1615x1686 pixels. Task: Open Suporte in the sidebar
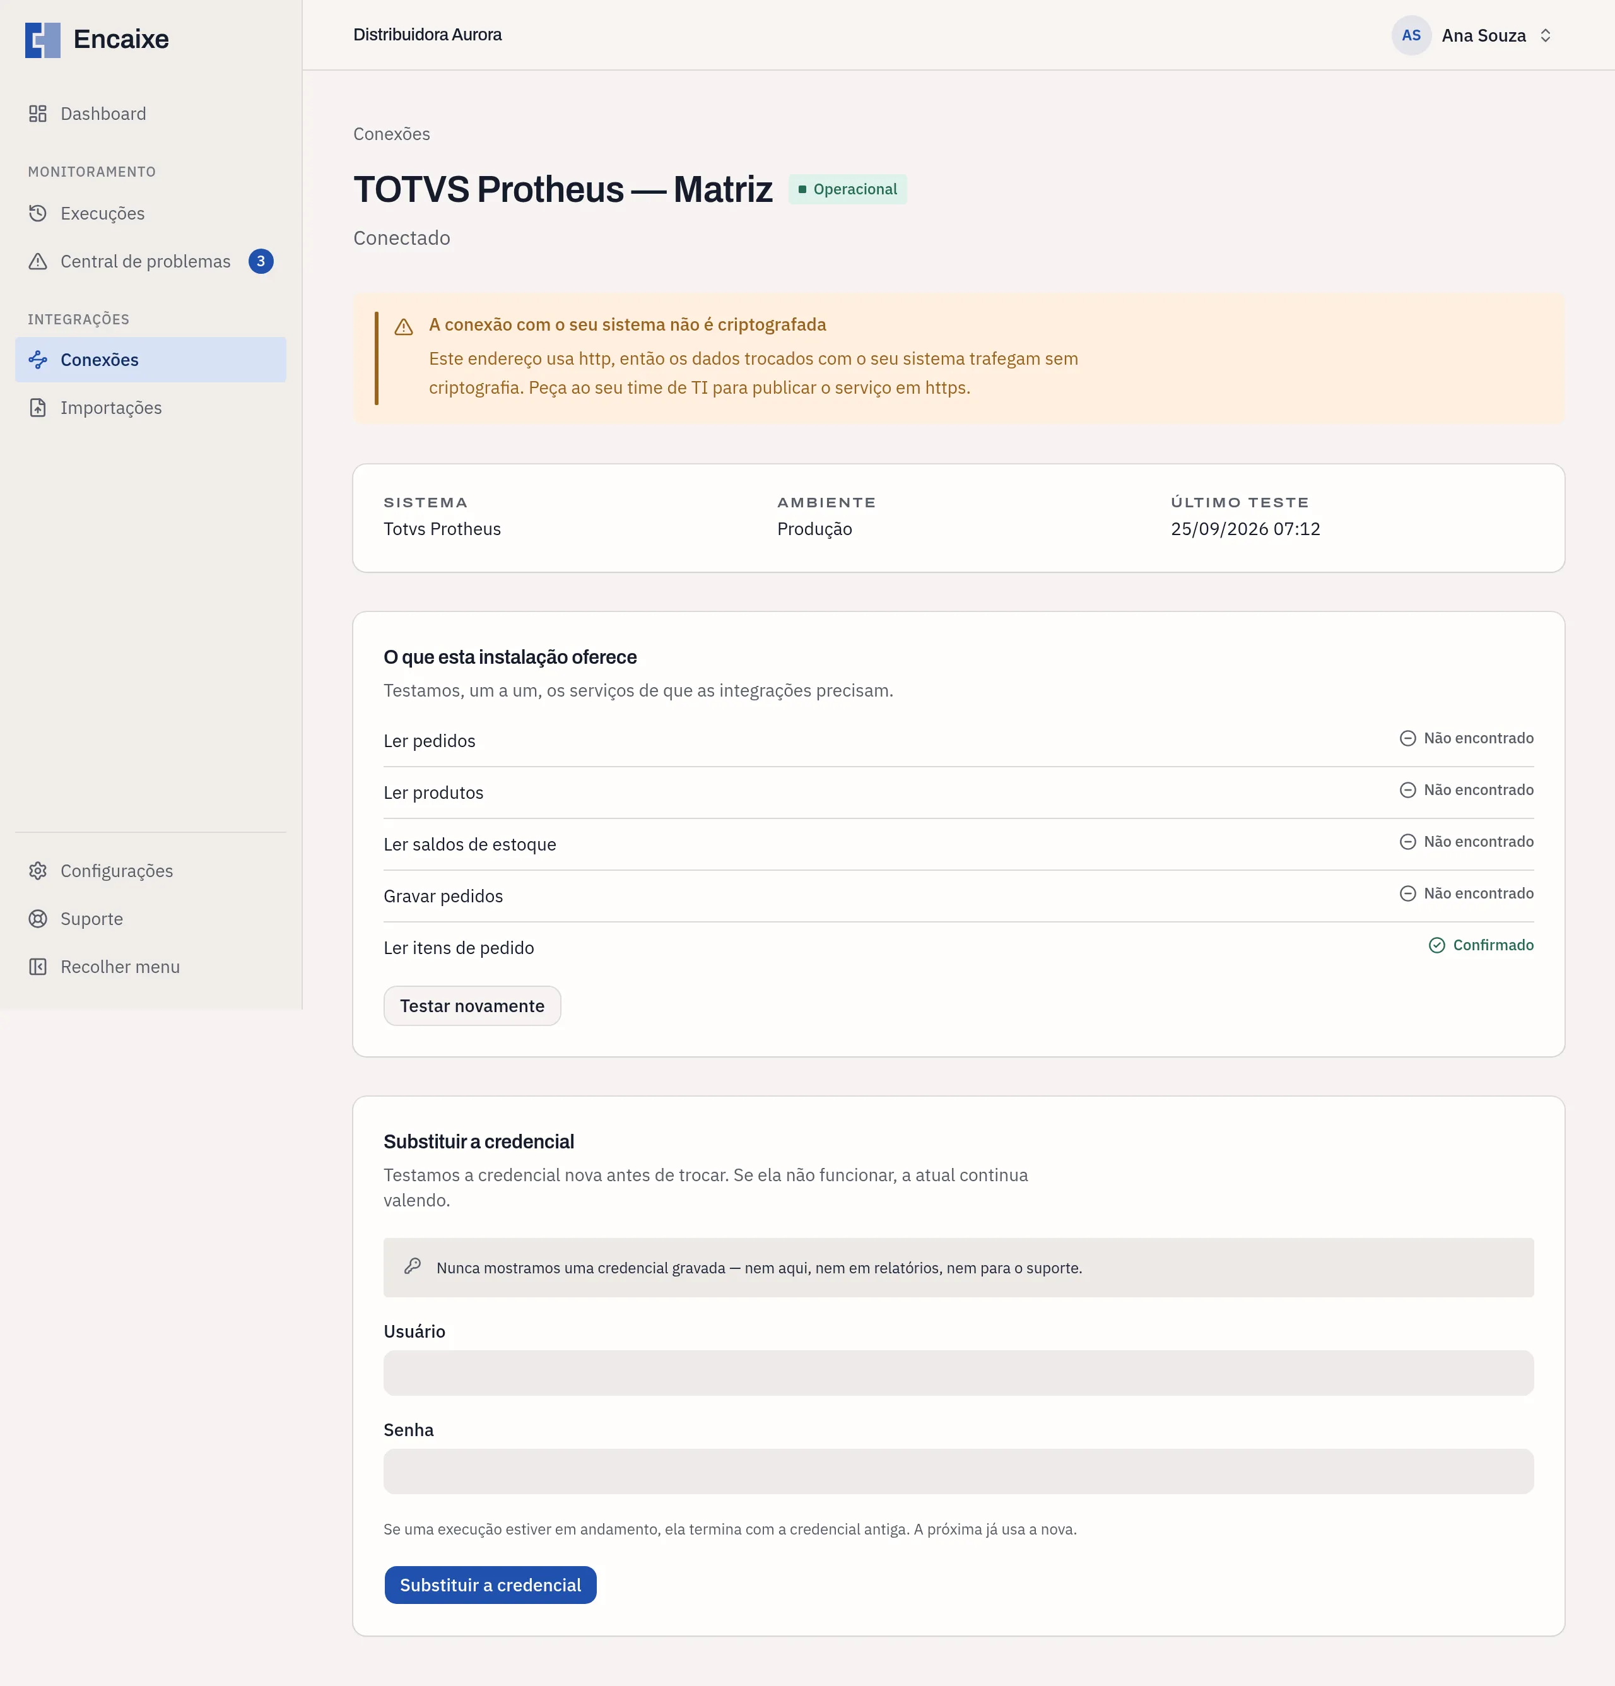click(151, 919)
